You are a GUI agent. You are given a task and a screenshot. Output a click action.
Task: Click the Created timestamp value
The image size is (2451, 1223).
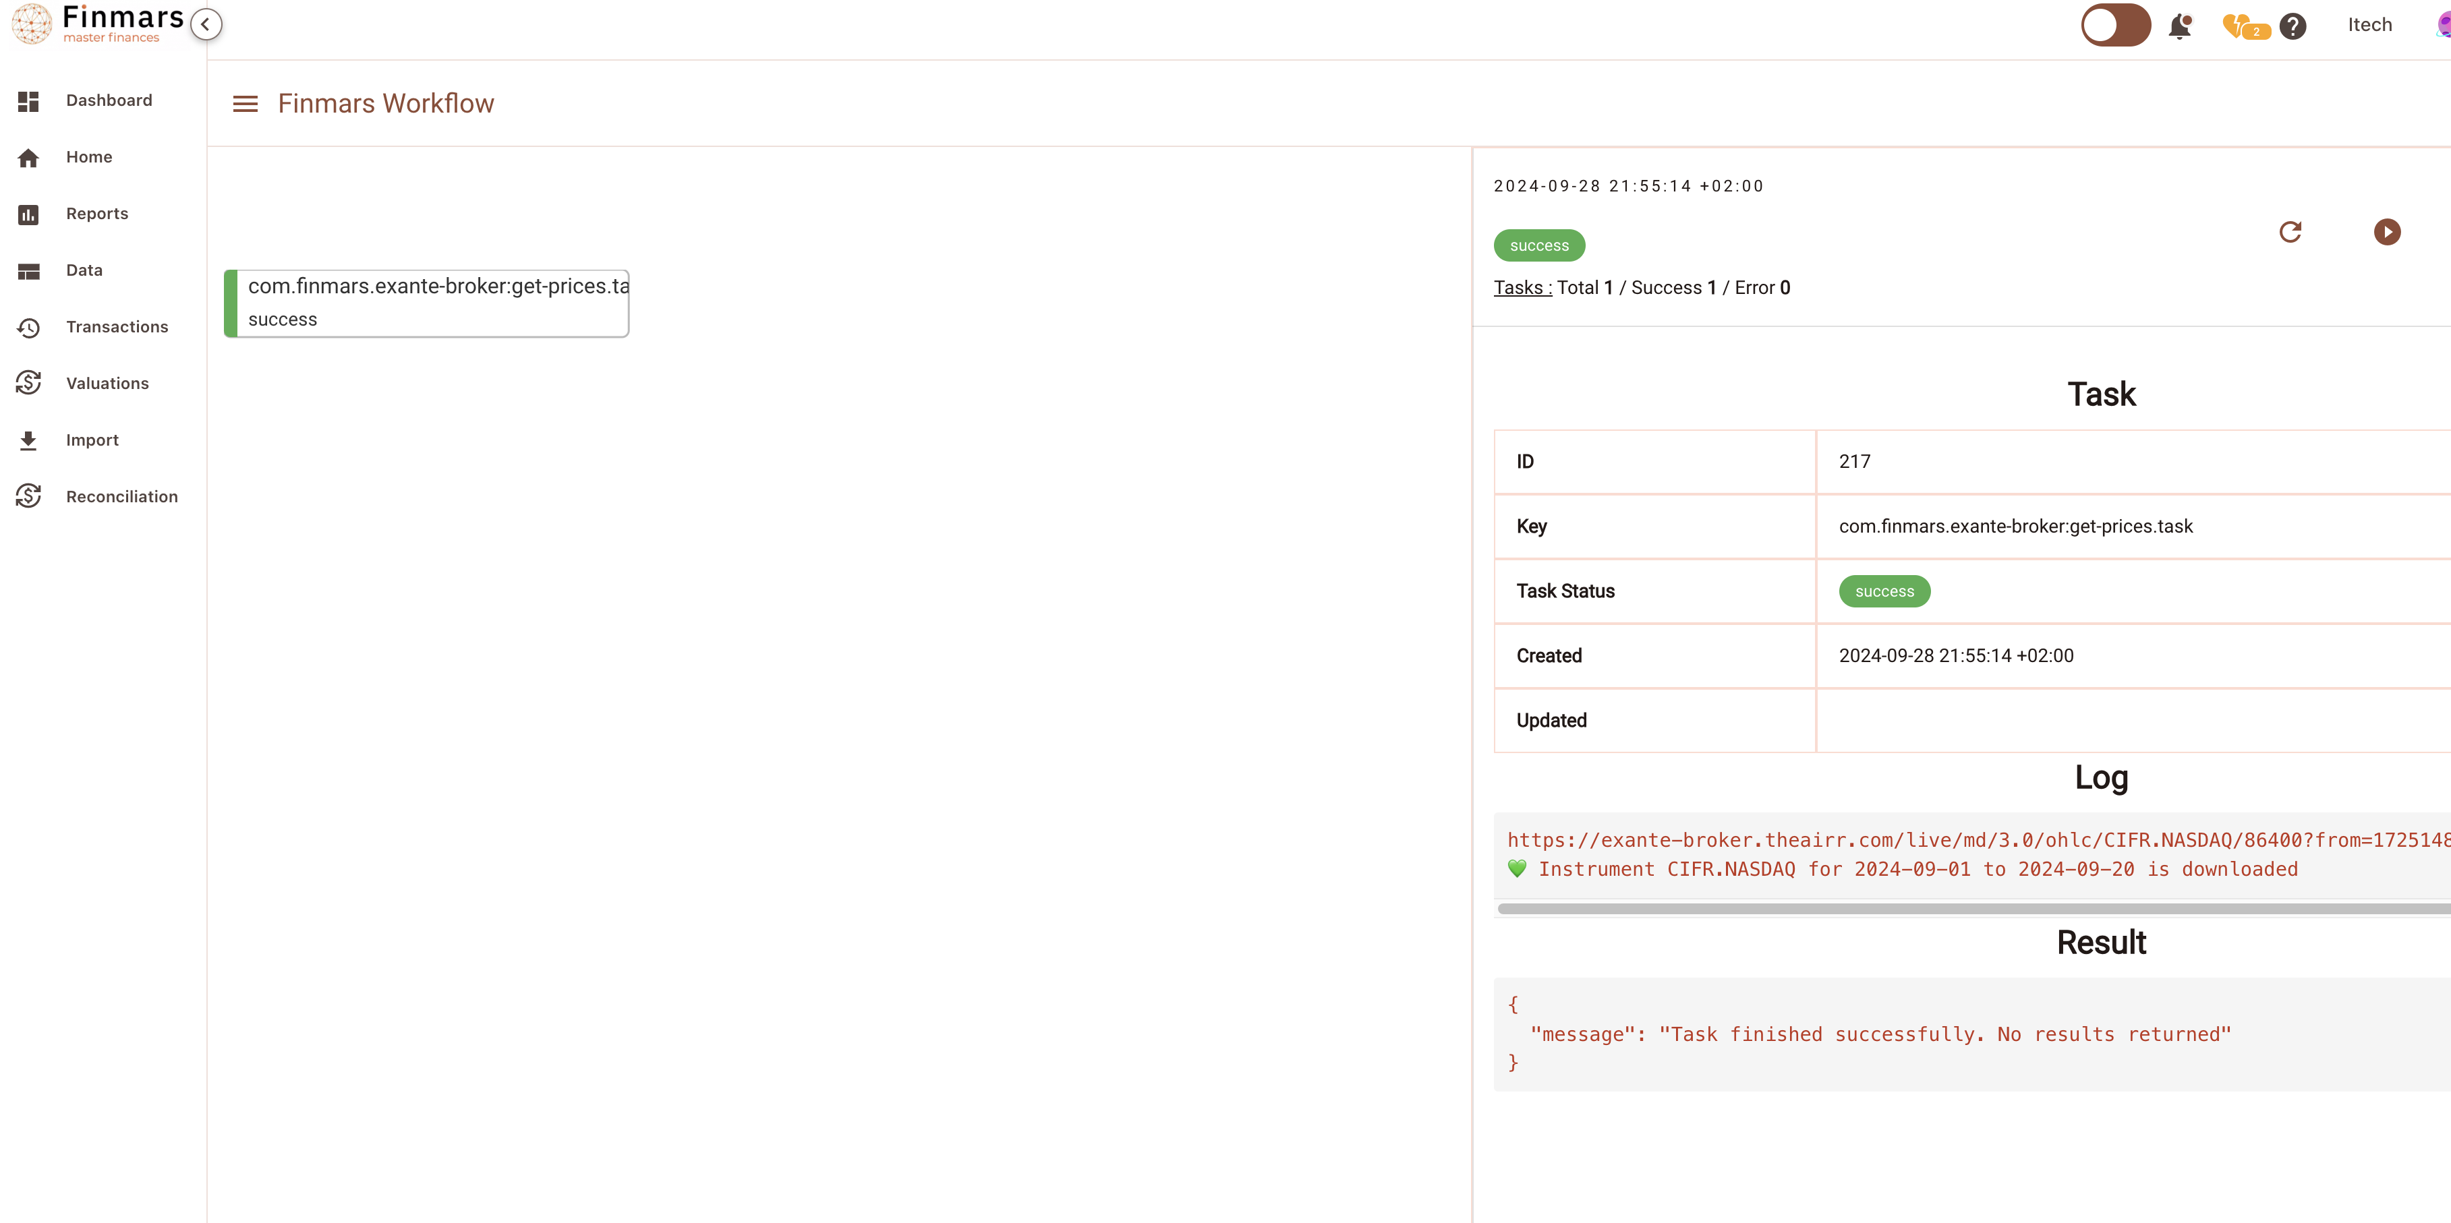(1955, 656)
